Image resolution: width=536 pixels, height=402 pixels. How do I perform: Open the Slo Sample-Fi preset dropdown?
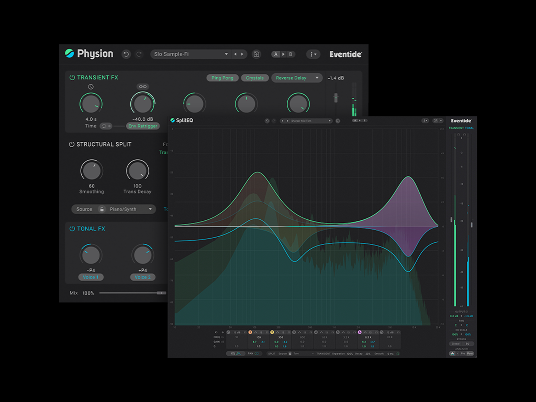191,54
